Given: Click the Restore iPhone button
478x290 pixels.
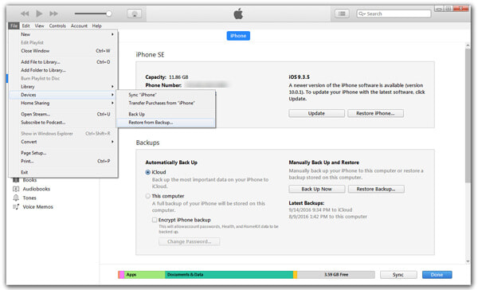Looking at the screenshot, I should pyautogui.click(x=375, y=113).
